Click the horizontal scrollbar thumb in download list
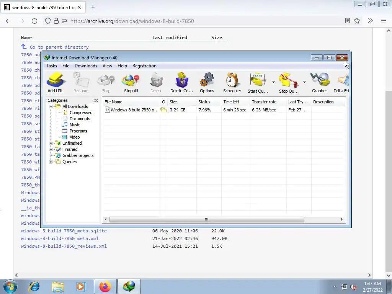392x294 pixels. click(x=207, y=219)
